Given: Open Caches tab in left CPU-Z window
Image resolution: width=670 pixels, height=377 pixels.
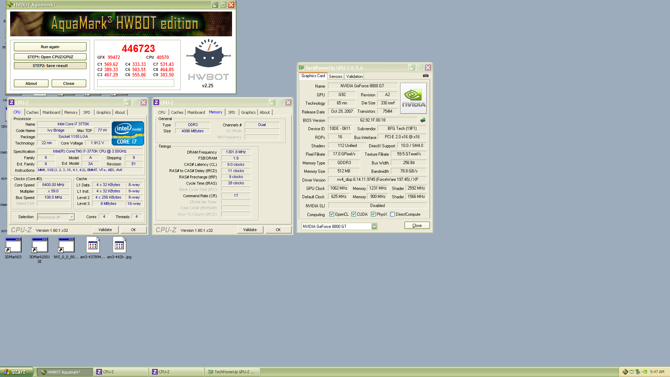Looking at the screenshot, I should click(x=32, y=112).
